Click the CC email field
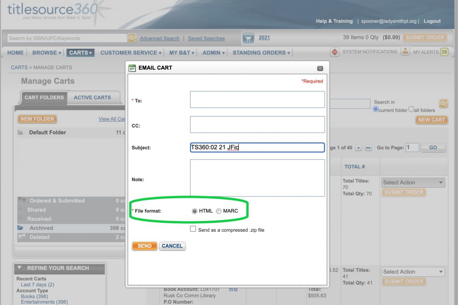This screenshot has height=305, width=458. [257, 125]
